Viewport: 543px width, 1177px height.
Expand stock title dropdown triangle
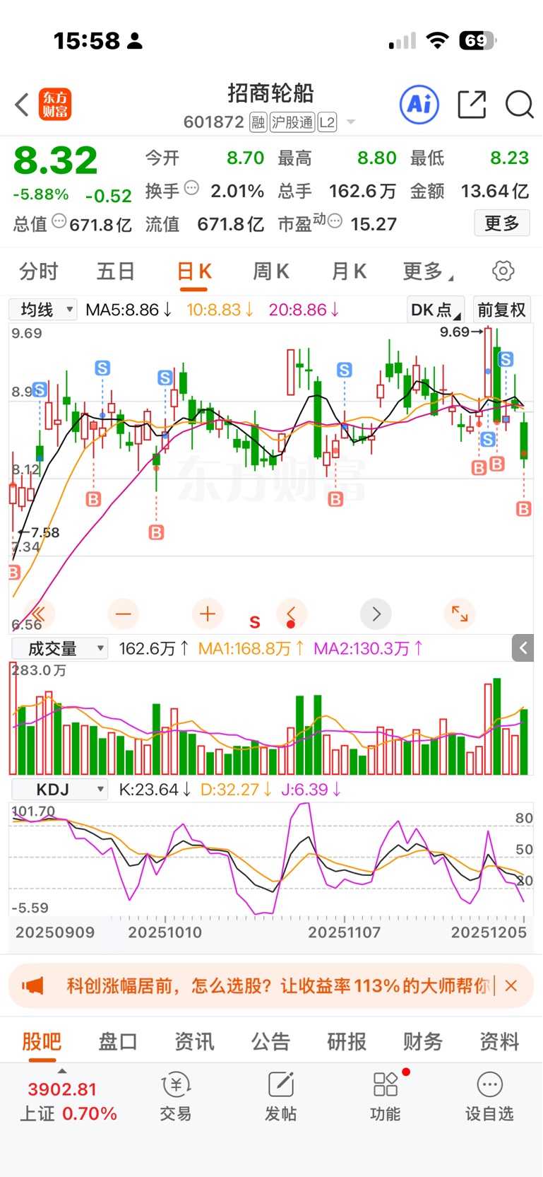coord(351,123)
